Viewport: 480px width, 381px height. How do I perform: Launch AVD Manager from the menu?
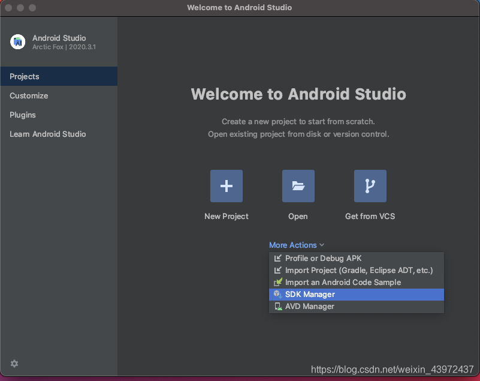coord(357,306)
